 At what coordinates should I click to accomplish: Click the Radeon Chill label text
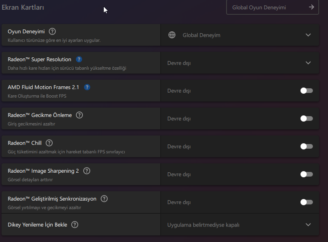click(x=25, y=143)
